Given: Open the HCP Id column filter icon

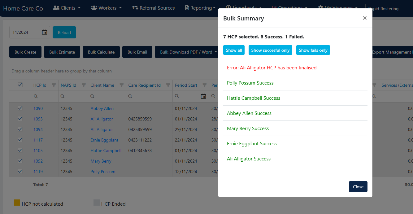Looking at the screenshot, I should click(54, 85).
